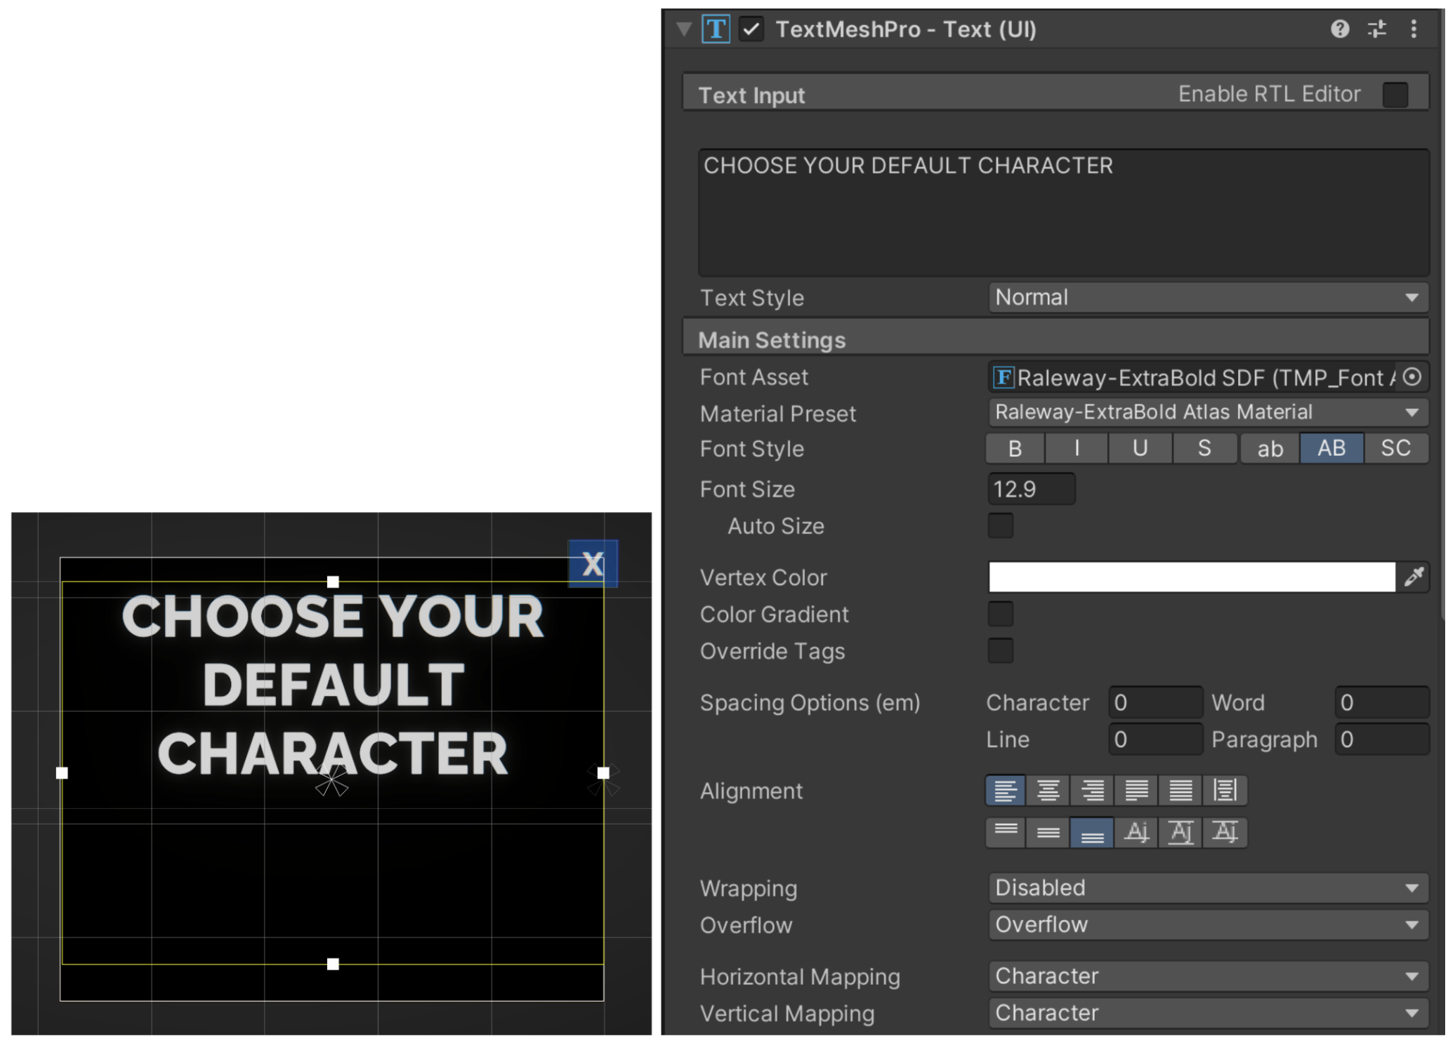Viewport: 1455px width, 1045px height.
Task: Toggle the Color Gradient checkbox
Action: 1000,614
